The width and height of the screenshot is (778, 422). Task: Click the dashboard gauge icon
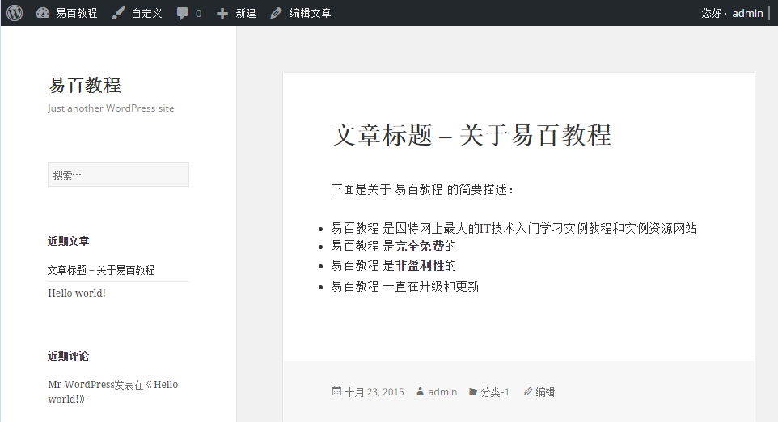[43, 13]
